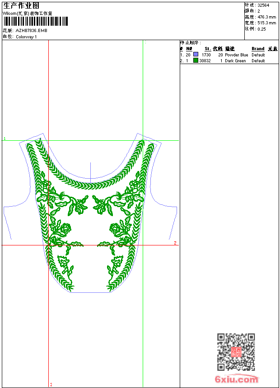Image resolution: width=280 pixels, height=388 pixels.
Task: Click the N# column header
Action: tap(189, 49)
